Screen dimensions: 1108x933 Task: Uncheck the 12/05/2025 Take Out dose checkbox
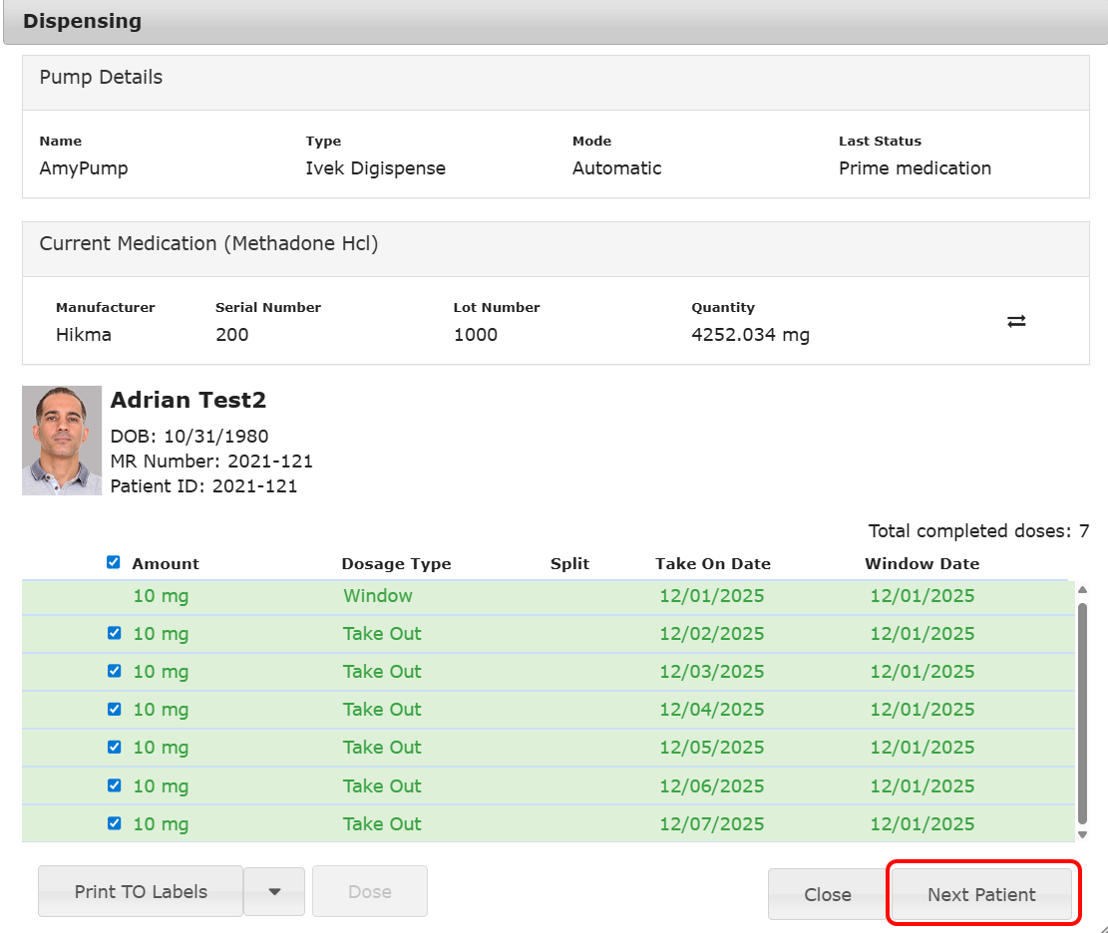click(114, 747)
